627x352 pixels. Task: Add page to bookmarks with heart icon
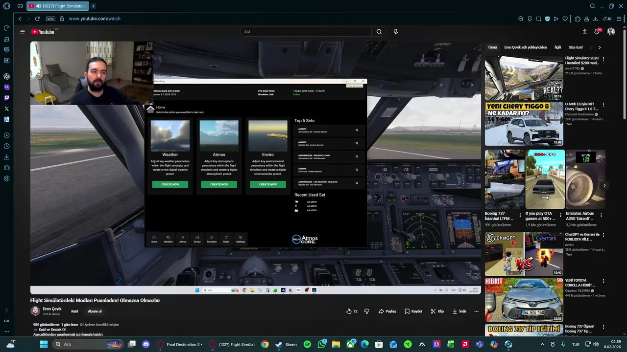click(565, 19)
